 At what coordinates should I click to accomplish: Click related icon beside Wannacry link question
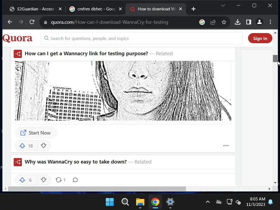point(18,54)
